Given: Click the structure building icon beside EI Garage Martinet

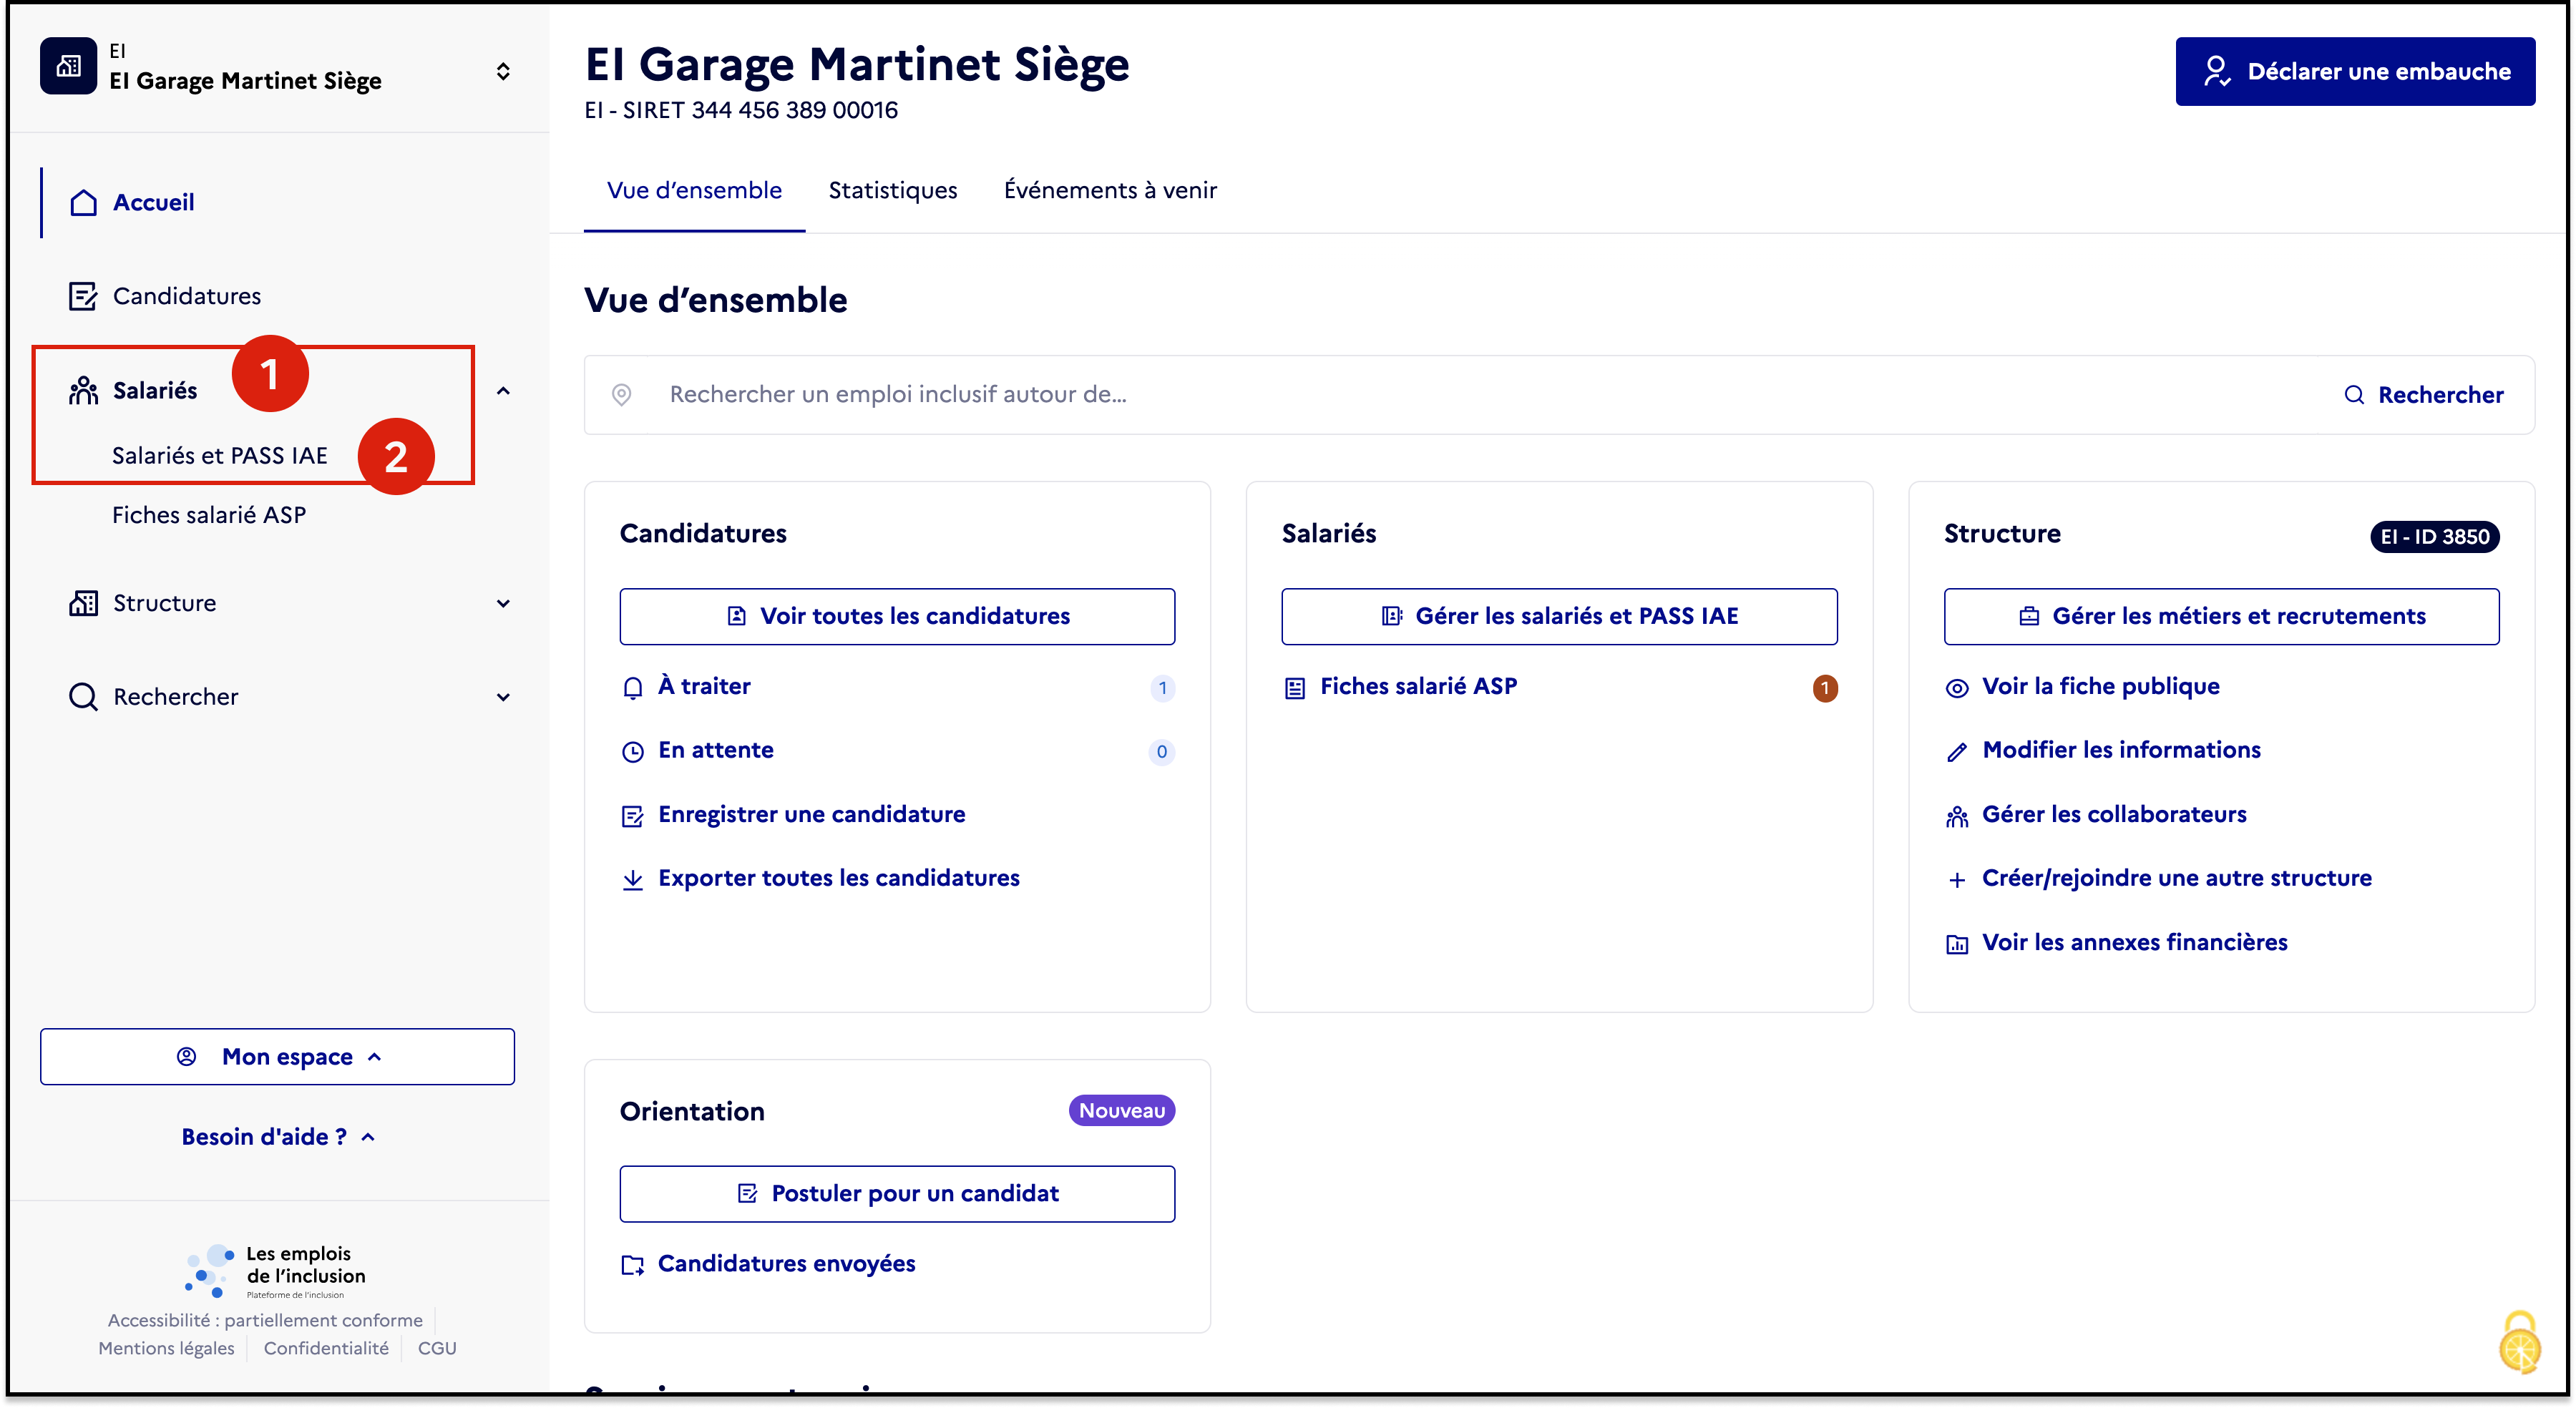Looking at the screenshot, I should [x=68, y=66].
